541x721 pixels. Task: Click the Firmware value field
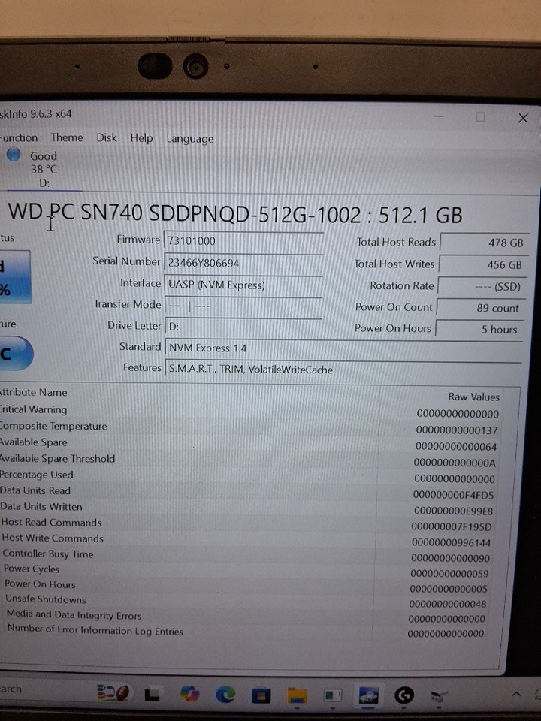[x=243, y=240]
